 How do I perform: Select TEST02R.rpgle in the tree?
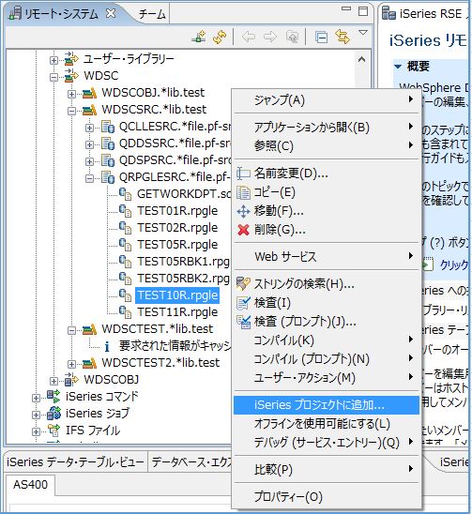177,228
